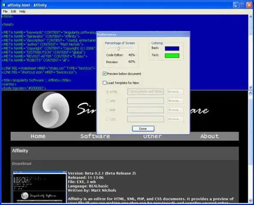
Task: Select the PHP template radio button
Action: click(x=107, y=110)
